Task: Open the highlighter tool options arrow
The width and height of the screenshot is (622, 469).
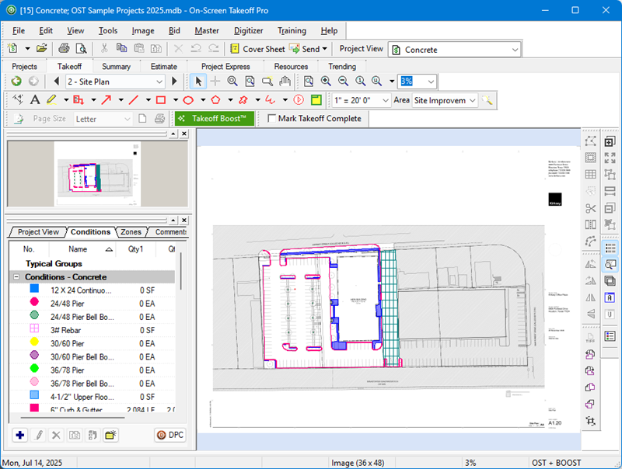Action: (66, 100)
